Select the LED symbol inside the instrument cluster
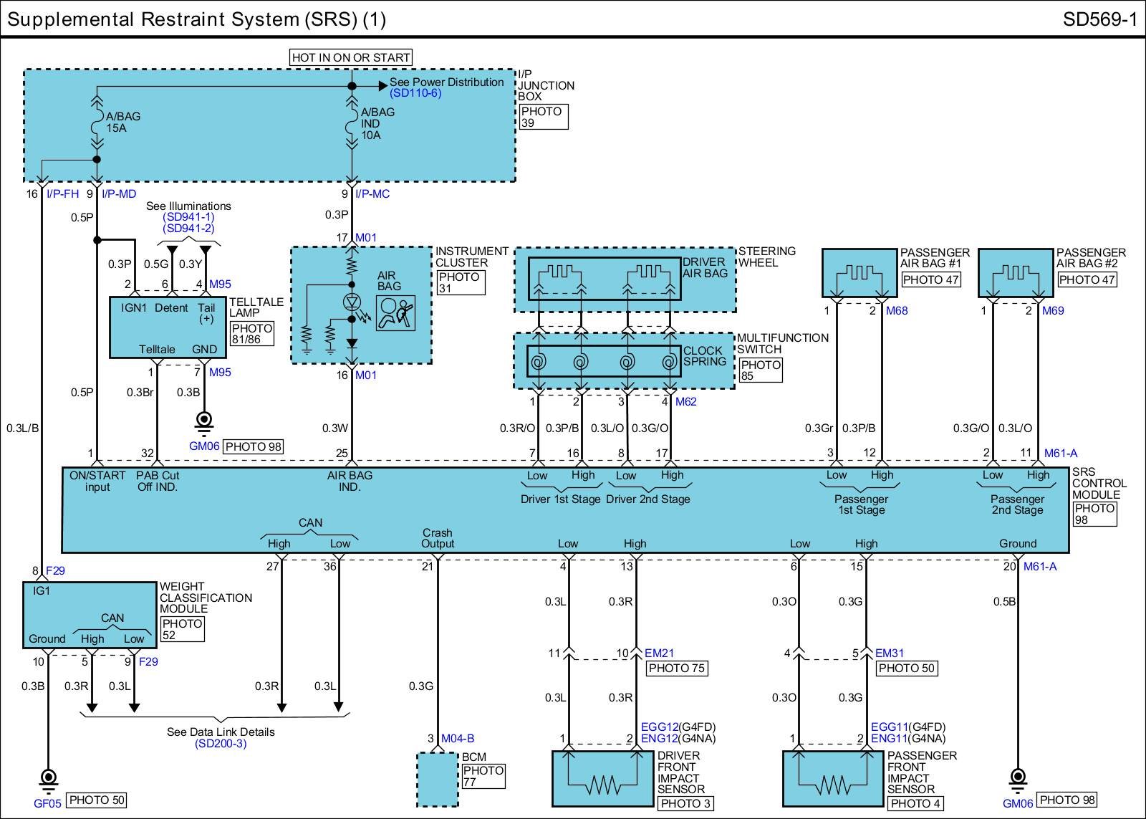 pyautogui.click(x=352, y=302)
